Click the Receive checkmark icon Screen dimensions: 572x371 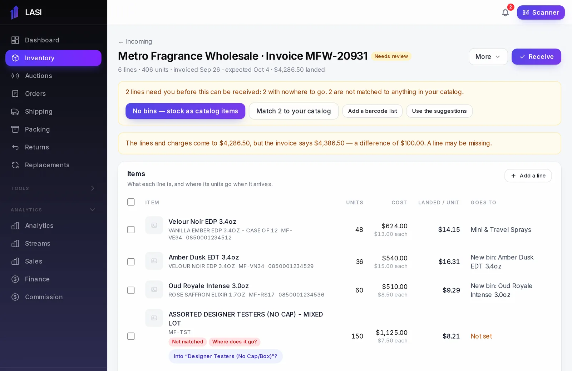point(522,57)
